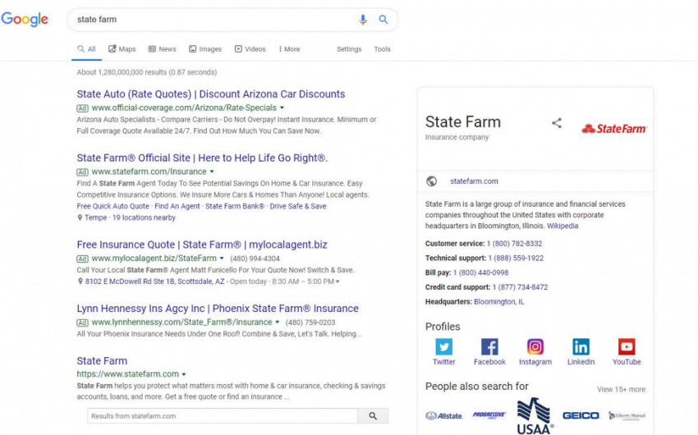This screenshot has width=698, height=435.
Task: Click the 'Results from statefarm.com' search field
Action: [223, 416]
